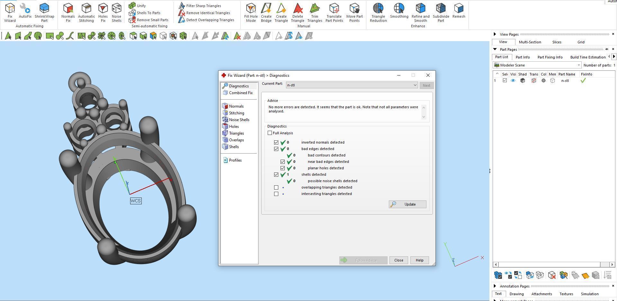The width and height of the screenshot is (617, 301).
Task: Click the Transparency icon for n-stl
Action: [534, 81]
